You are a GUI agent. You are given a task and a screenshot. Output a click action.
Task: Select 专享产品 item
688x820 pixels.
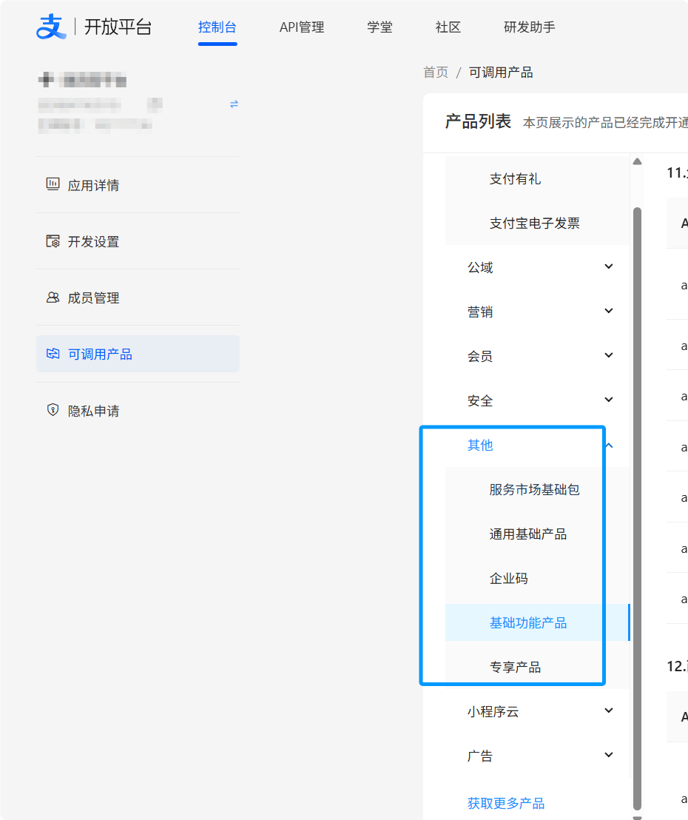537,668
